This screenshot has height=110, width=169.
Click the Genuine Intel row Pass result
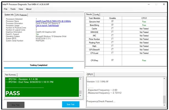(144, 22)
